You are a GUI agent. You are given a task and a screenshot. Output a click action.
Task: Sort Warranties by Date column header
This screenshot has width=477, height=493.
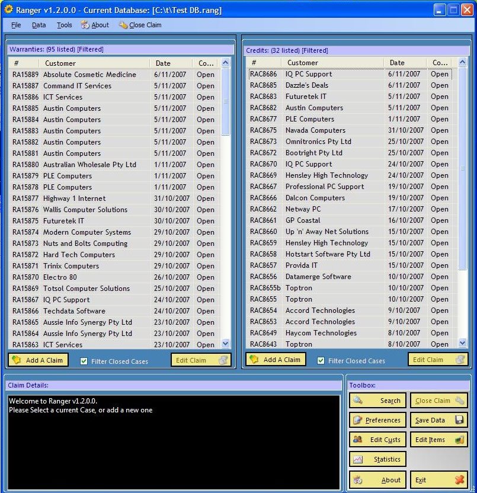163,63
